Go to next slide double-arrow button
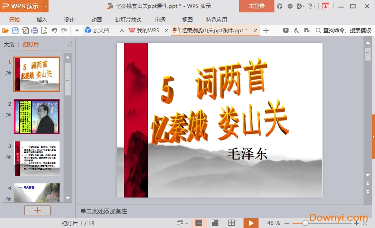 pos(367,191)
